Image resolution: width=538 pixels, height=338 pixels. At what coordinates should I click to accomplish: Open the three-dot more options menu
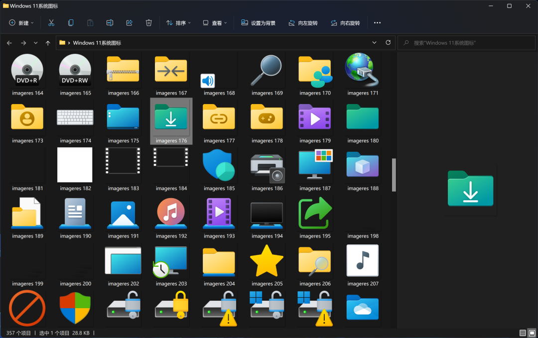pyautogui.click(x=377, y=22)
